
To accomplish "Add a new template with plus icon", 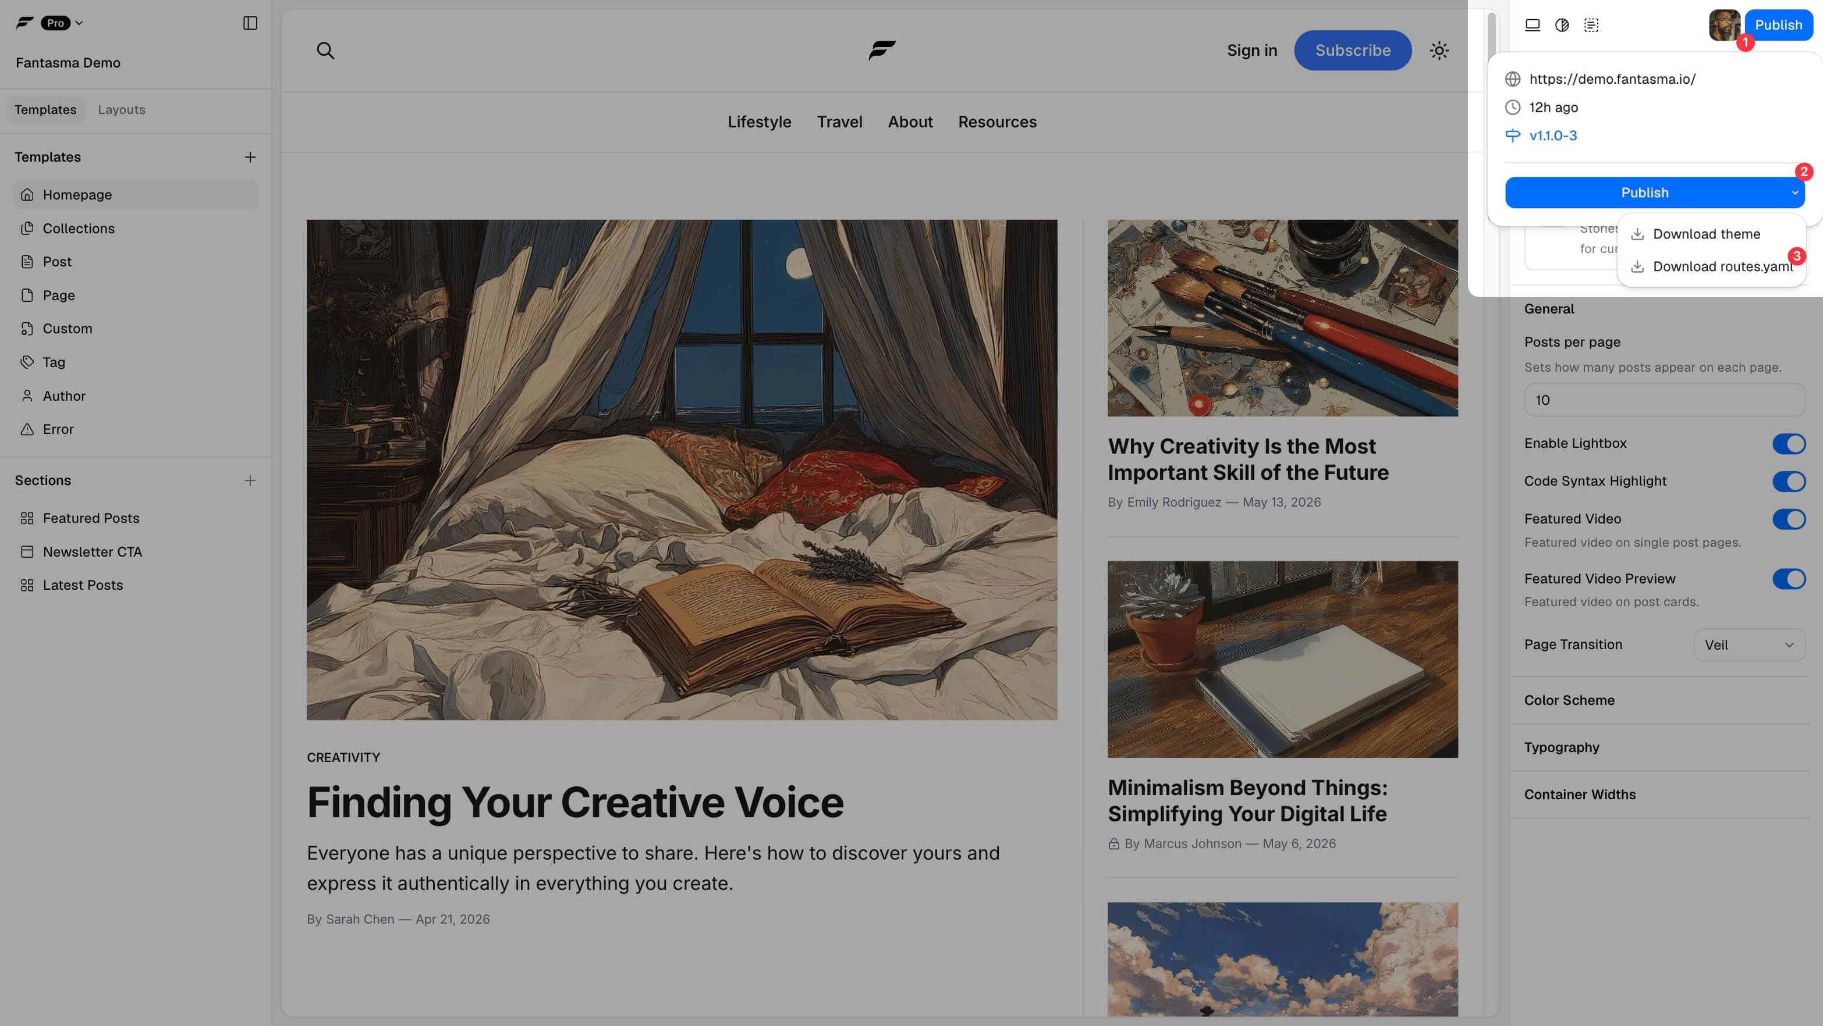I will tap(250, 157).
